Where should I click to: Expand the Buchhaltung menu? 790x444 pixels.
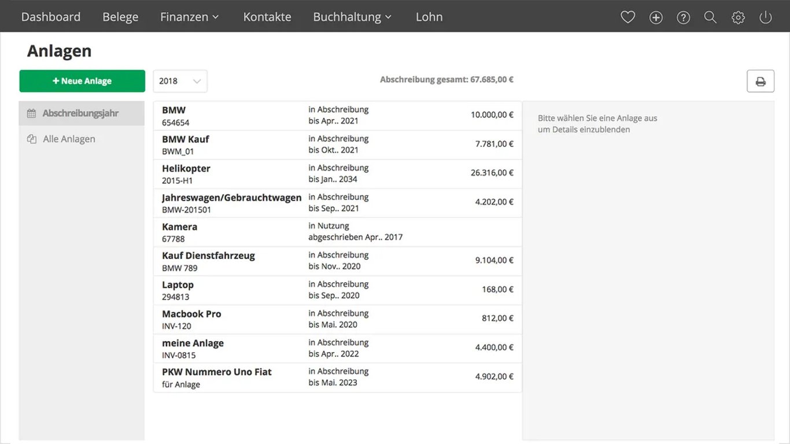352,17
